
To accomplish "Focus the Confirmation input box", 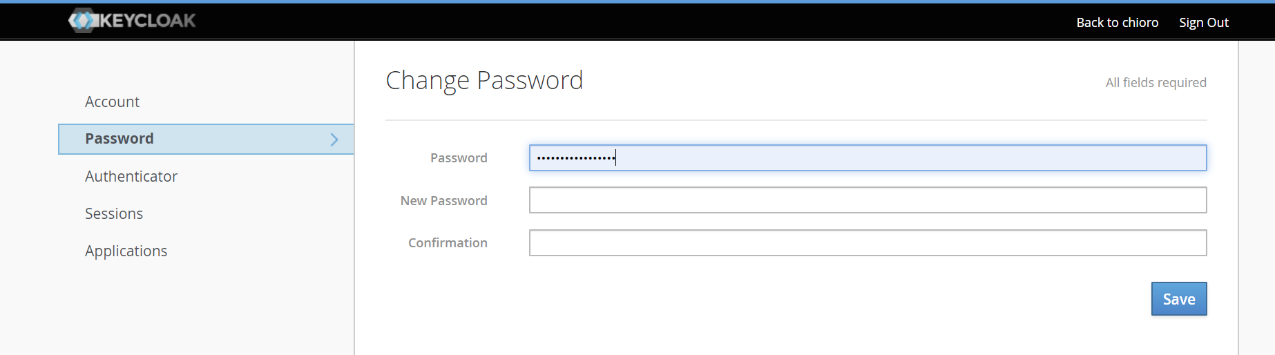I will click(867, 243).
